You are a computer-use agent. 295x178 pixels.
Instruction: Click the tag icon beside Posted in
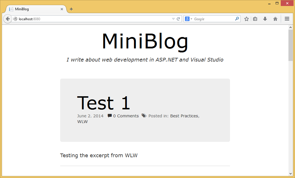144,116
